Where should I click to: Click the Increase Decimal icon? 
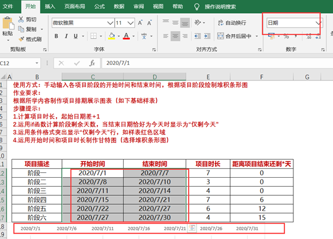click(309, 37)
